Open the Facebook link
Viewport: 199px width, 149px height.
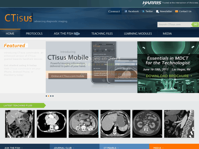133,11
